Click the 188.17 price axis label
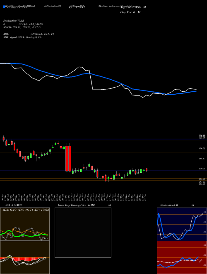The height and width of the screenshot is (274, 207). pos(202,159)
